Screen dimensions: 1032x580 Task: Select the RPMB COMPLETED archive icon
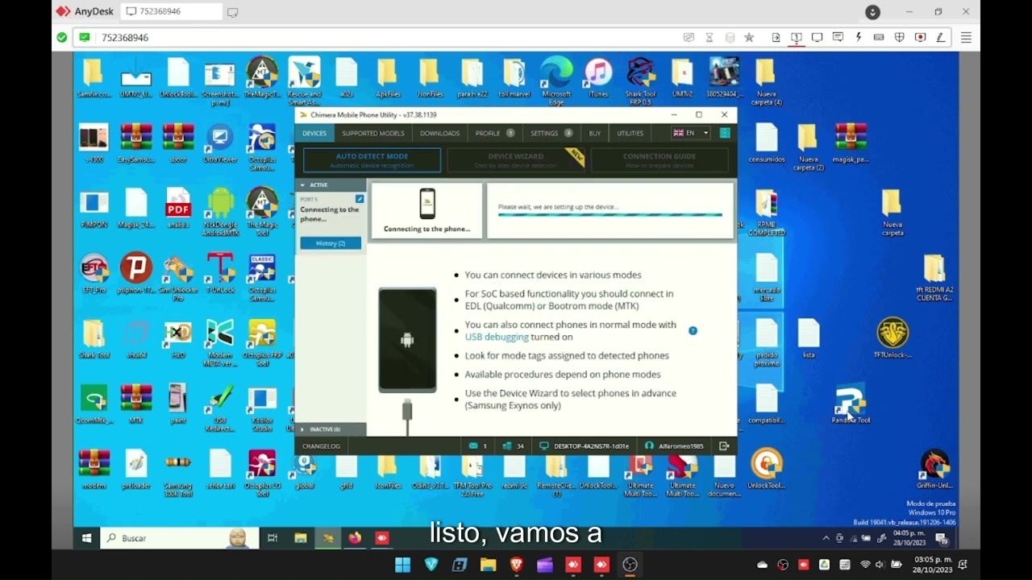pyautogui.click(x=766, y=212)
